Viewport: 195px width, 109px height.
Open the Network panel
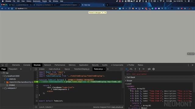click(48, 65)
